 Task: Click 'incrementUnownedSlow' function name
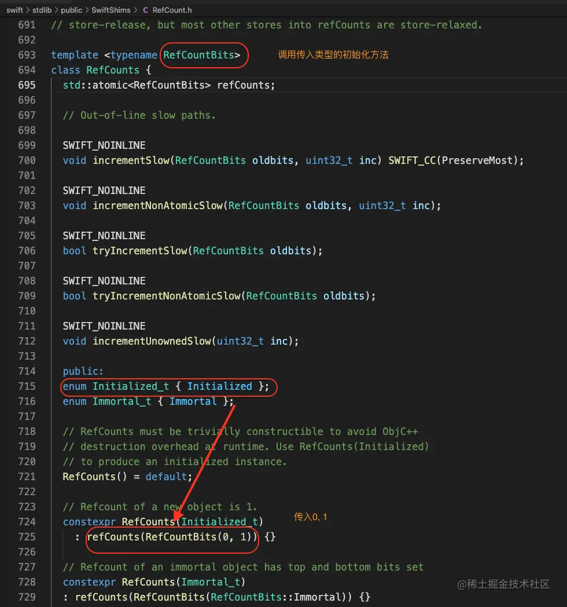152,341
